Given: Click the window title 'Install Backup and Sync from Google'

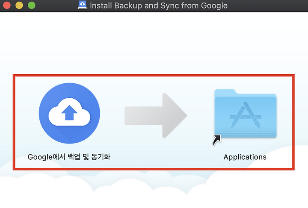Looking at the screenshot, I should click(x=159, y=6).
